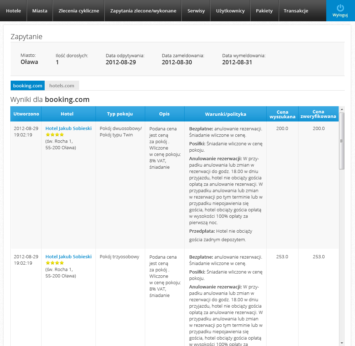Click the results table scrollbar thumb
Screen dimensions: 355x346
tap(342, 141)
